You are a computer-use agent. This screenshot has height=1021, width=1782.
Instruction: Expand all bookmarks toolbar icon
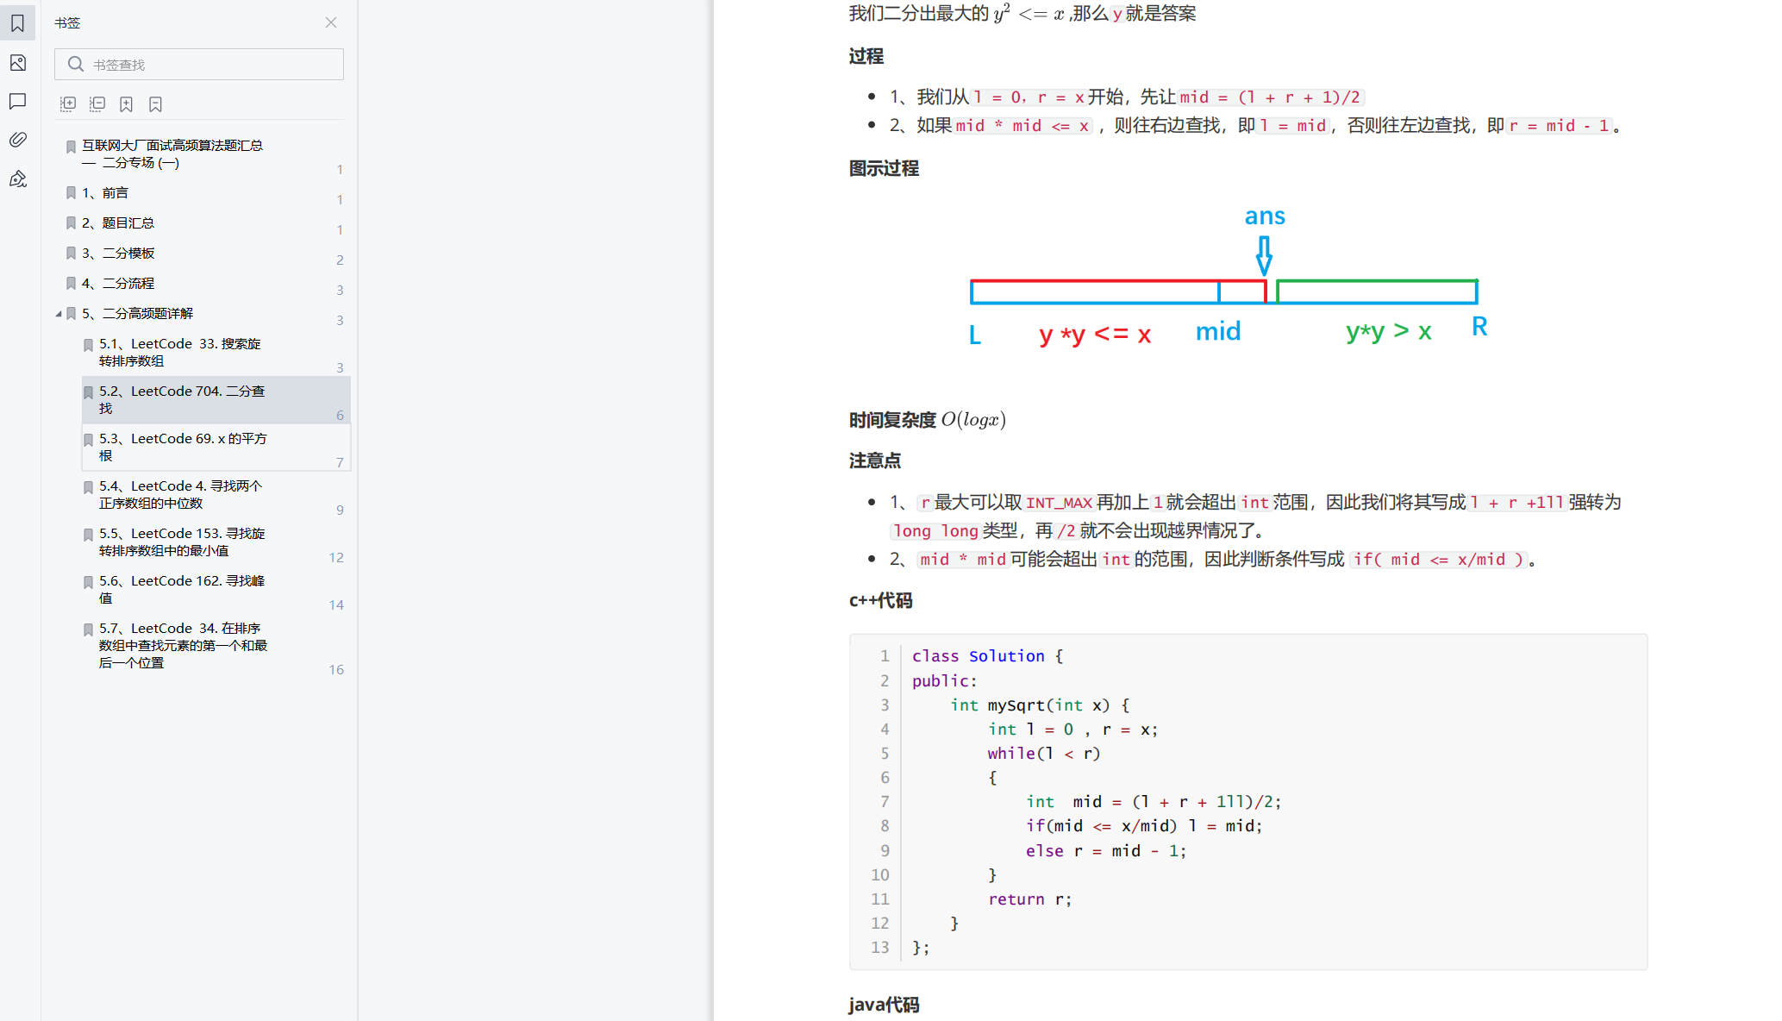click(68, 104)
